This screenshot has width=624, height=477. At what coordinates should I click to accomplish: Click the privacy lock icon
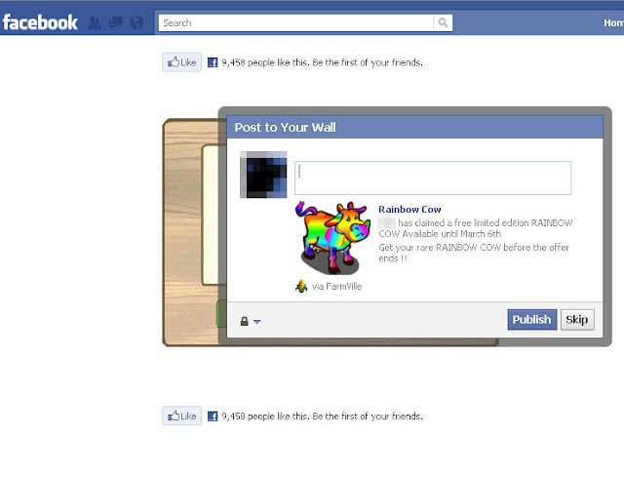(x=245, y=321)
